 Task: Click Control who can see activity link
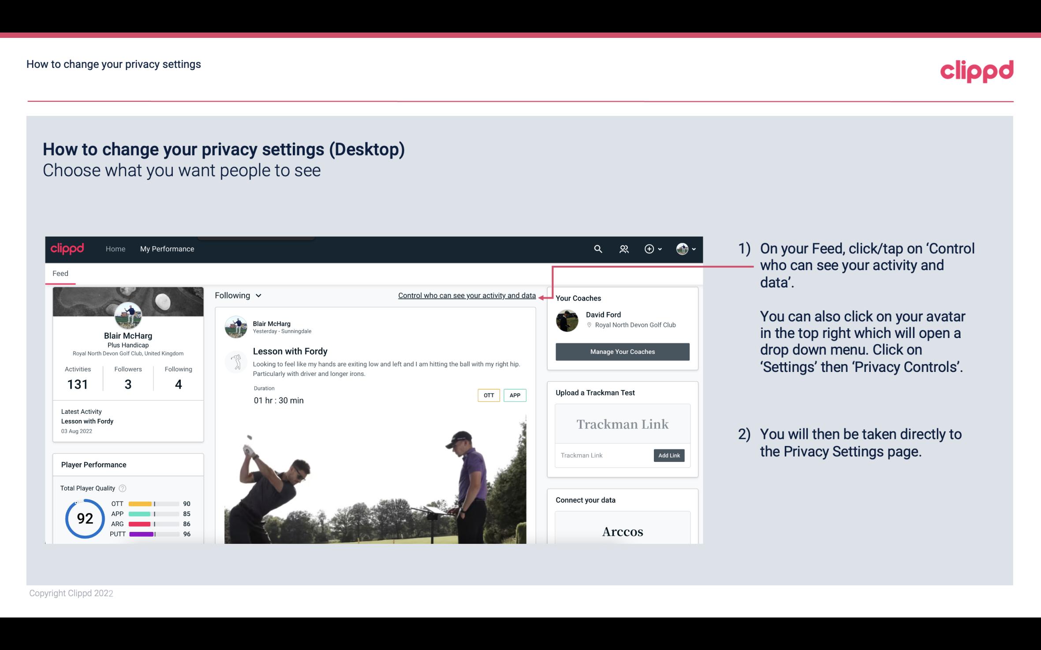466,295
